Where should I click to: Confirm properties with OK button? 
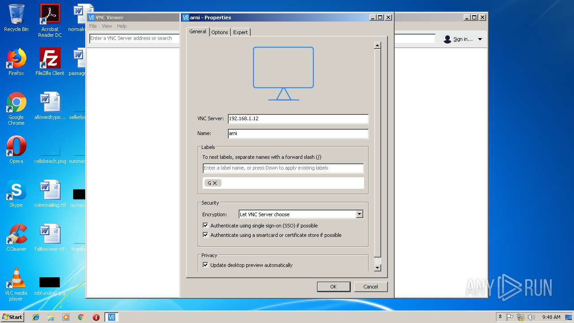pos(334,287)
